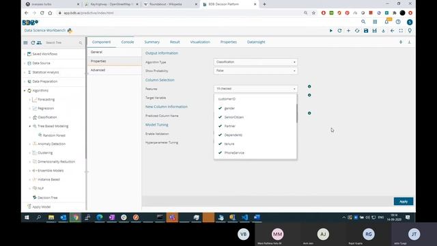Click the save-as disk icon in the toolbar
Screen dimensions: 437x246
(375, 31)
